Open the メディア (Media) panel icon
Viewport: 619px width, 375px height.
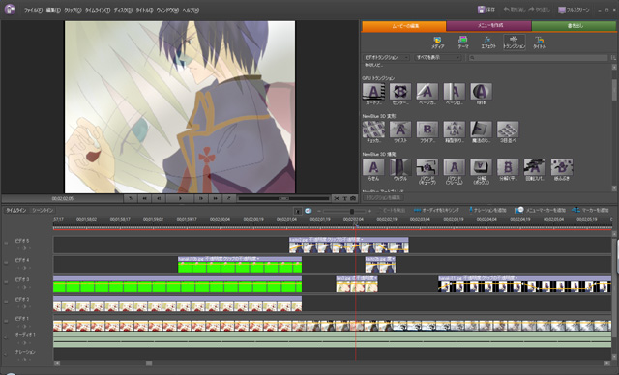(437, 43)
